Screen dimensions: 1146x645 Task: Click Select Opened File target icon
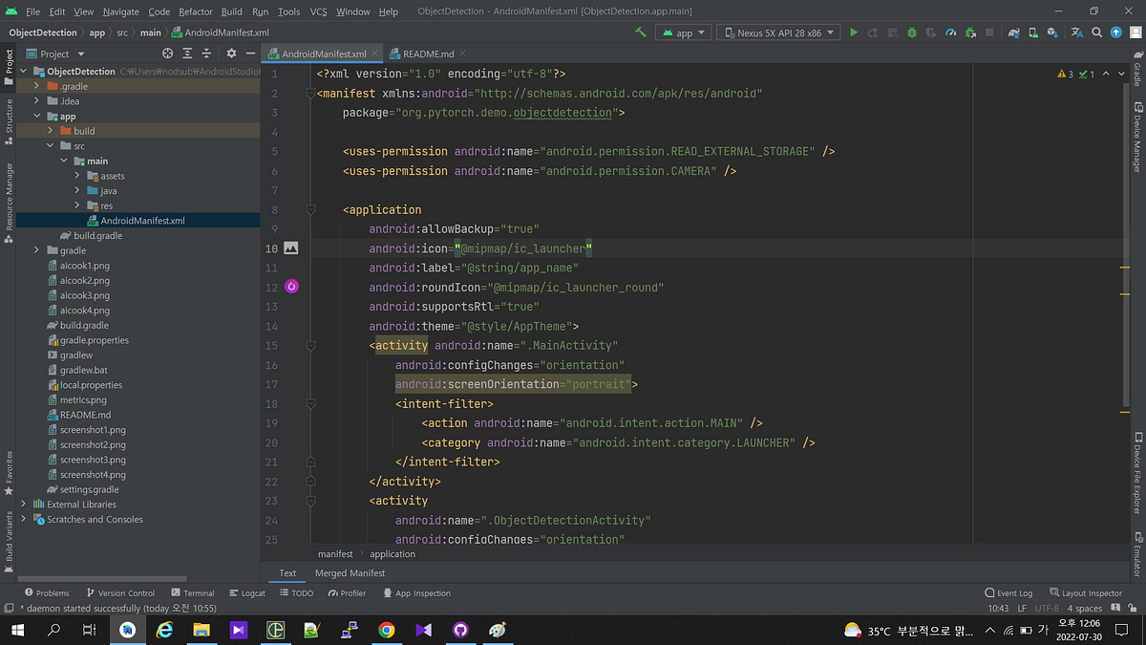coord(168,54)
